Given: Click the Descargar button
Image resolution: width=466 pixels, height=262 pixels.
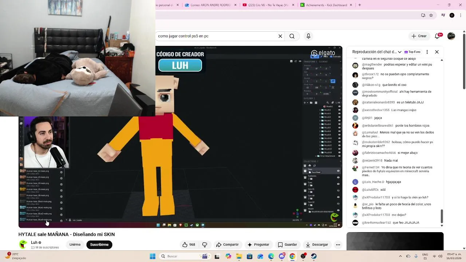Looking at the screenshot, I should (317, 245).
